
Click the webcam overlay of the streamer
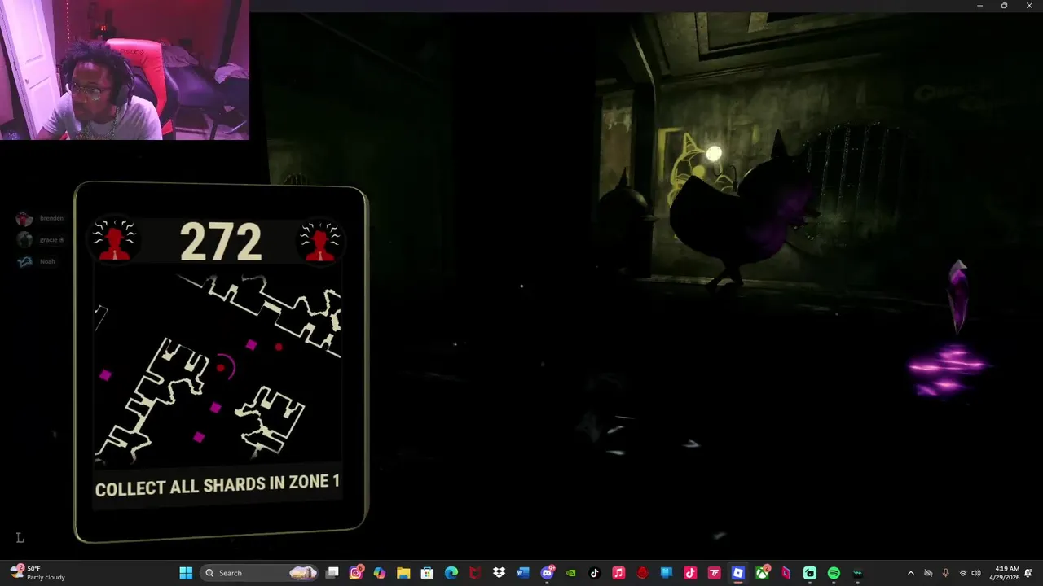point(125,70)
